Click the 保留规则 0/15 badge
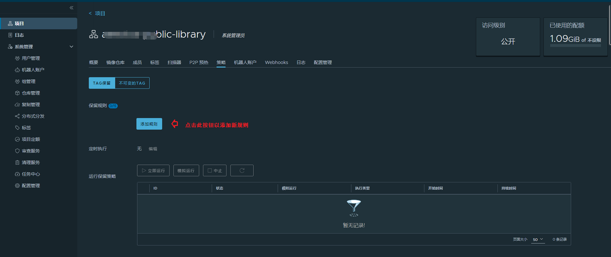The height and width of the screenshot is (257, 611). (113, 106)
